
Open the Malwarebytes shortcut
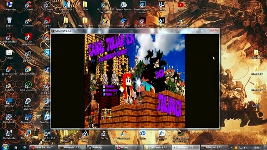point(28,118)
